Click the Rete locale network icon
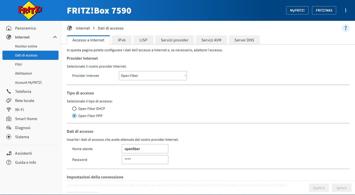 (9, 100)
